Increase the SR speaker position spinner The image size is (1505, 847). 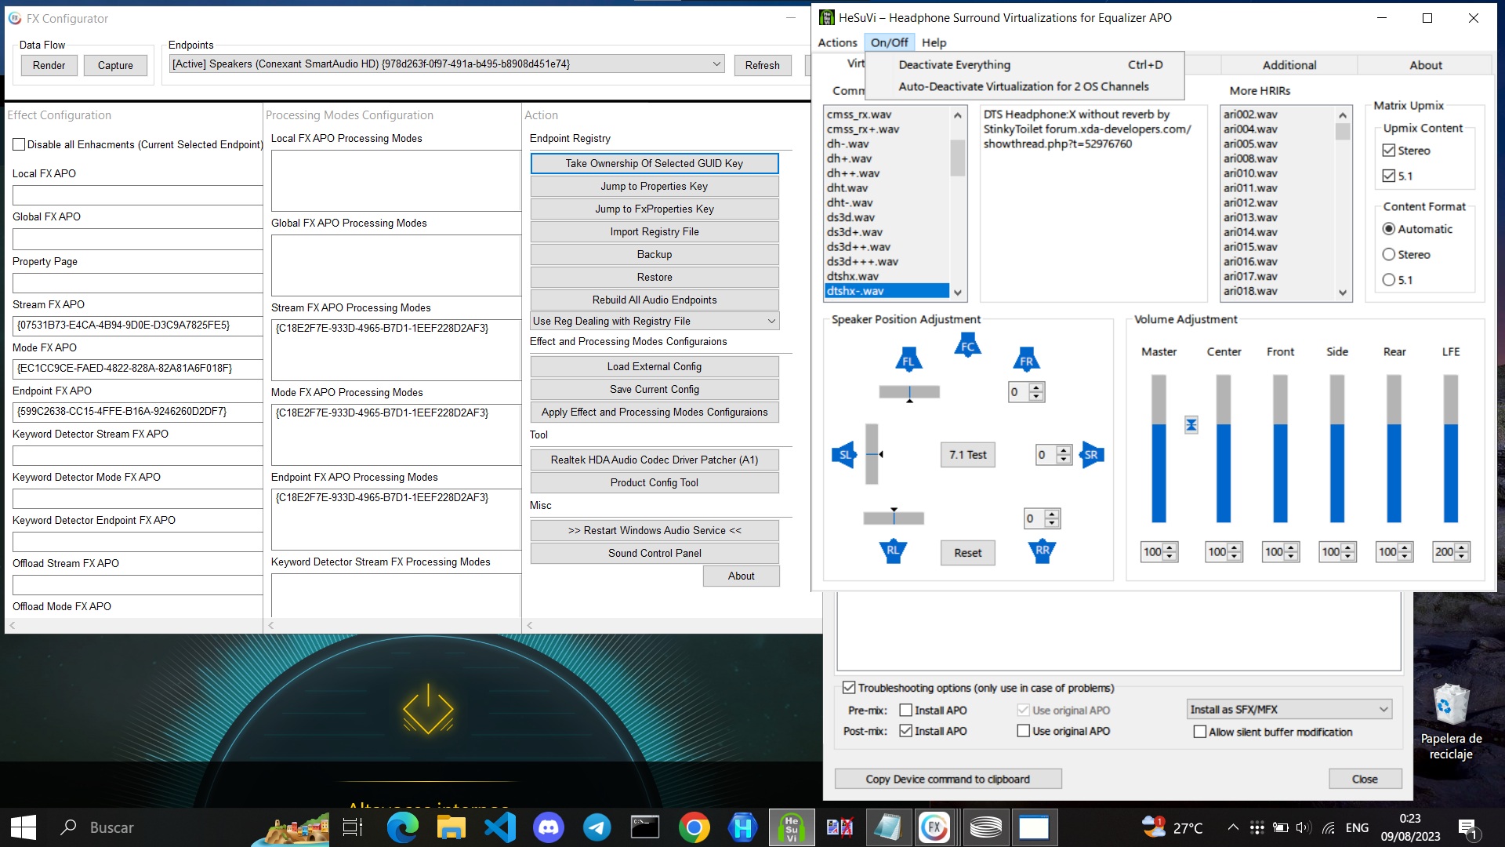(x=1064, y=450)
